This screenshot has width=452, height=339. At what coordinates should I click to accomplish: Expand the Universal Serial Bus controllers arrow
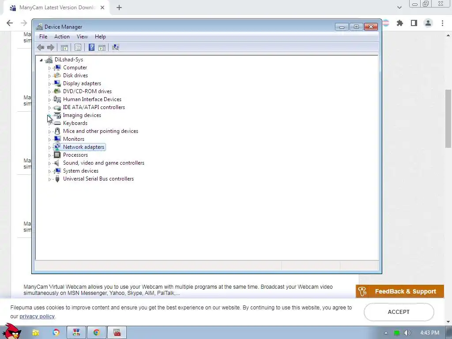pyautogui.click(x=49, y=179)
